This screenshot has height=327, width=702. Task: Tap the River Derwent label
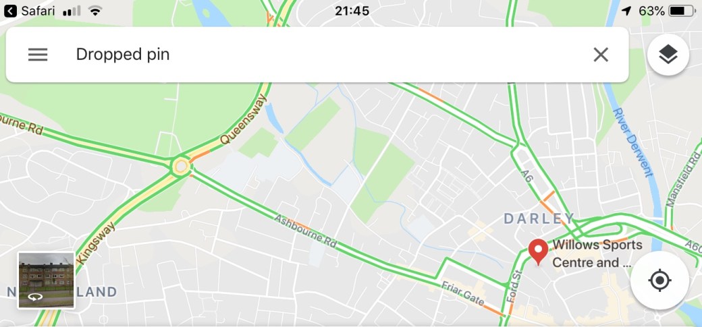(x=632, y=142)
